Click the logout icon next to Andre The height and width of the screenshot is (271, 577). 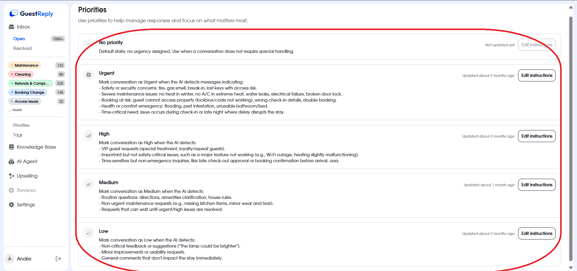[x=58, y=259]
